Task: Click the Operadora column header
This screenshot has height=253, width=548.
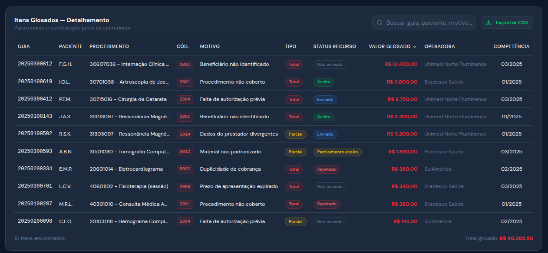Action: click(x=439, y=47)
